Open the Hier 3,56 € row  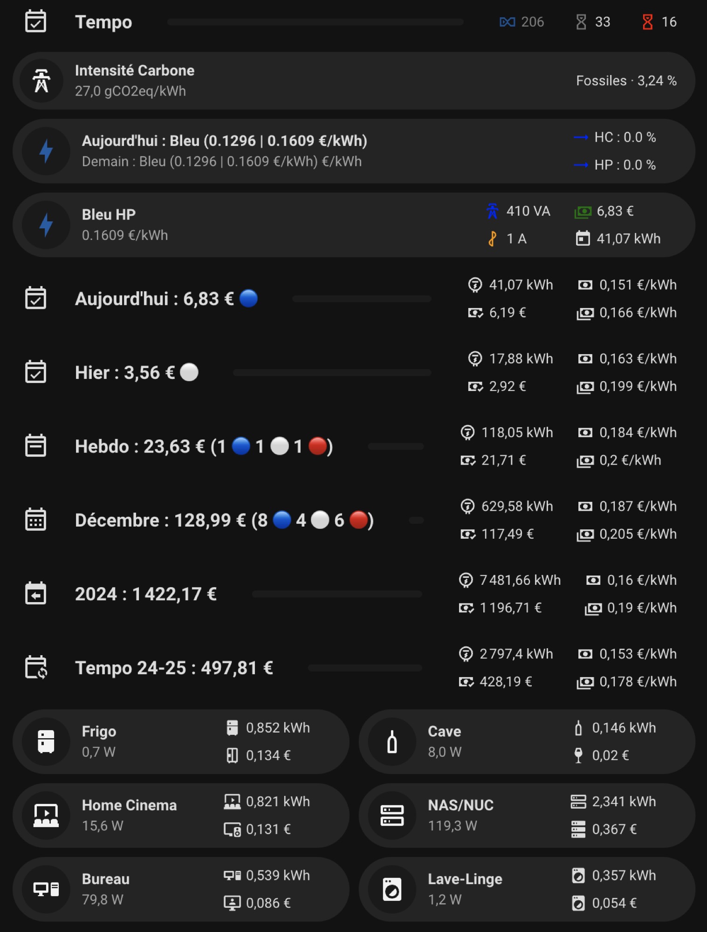point(353,372)
